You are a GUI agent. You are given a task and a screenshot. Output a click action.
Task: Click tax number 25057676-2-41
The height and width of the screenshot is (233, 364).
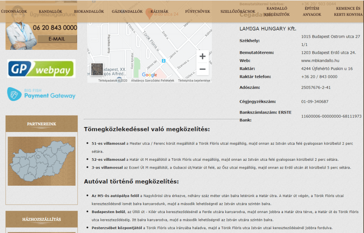[316, 88]
